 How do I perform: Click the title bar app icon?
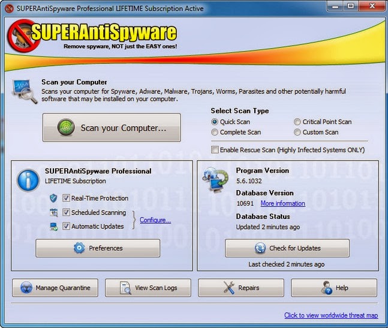9,8
